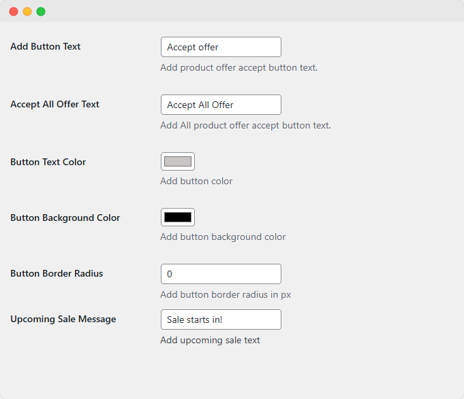The width and height of the screenshot is (464, 399).
Task: Click the "Add product offer accept button text." description
Action: coord(238,67)
